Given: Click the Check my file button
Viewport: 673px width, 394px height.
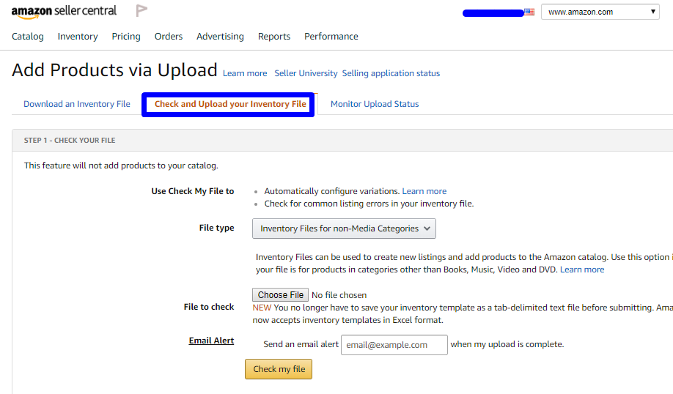Looking at the screenshot, I should tap(279, 369).
